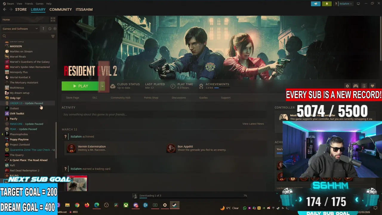Open the Discussions link

pos(179,98)
